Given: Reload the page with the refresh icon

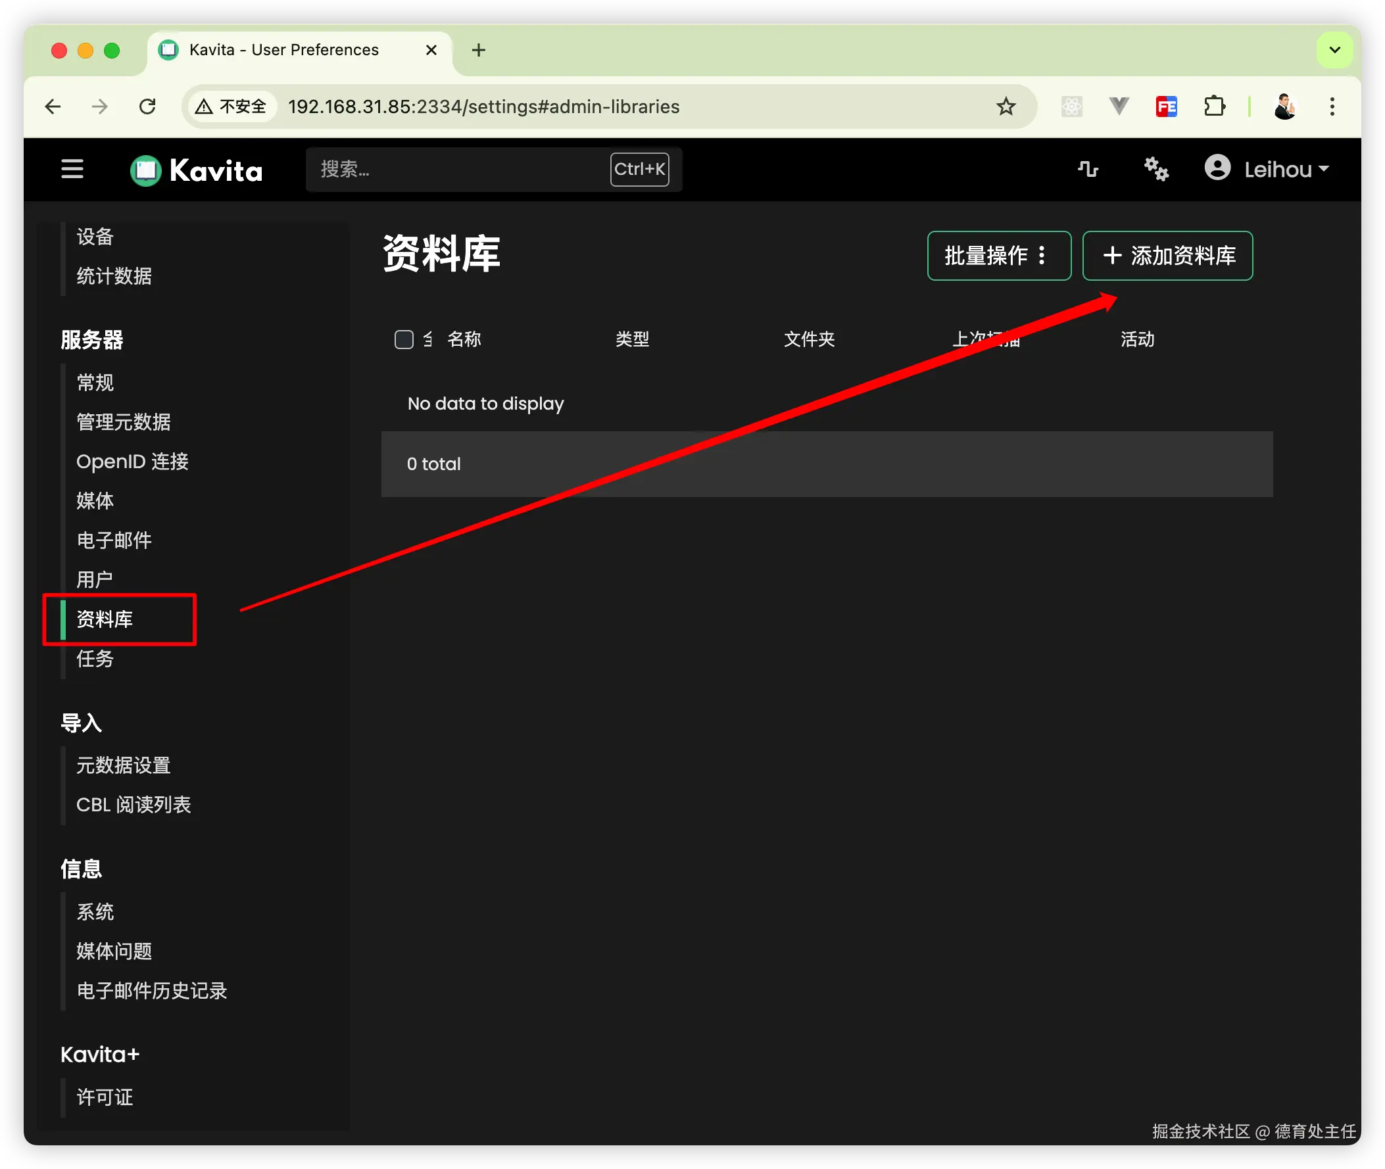Looking at the screenshot, I should [147, 107].
